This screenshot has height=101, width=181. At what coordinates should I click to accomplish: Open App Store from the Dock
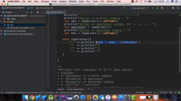(121, 98)
